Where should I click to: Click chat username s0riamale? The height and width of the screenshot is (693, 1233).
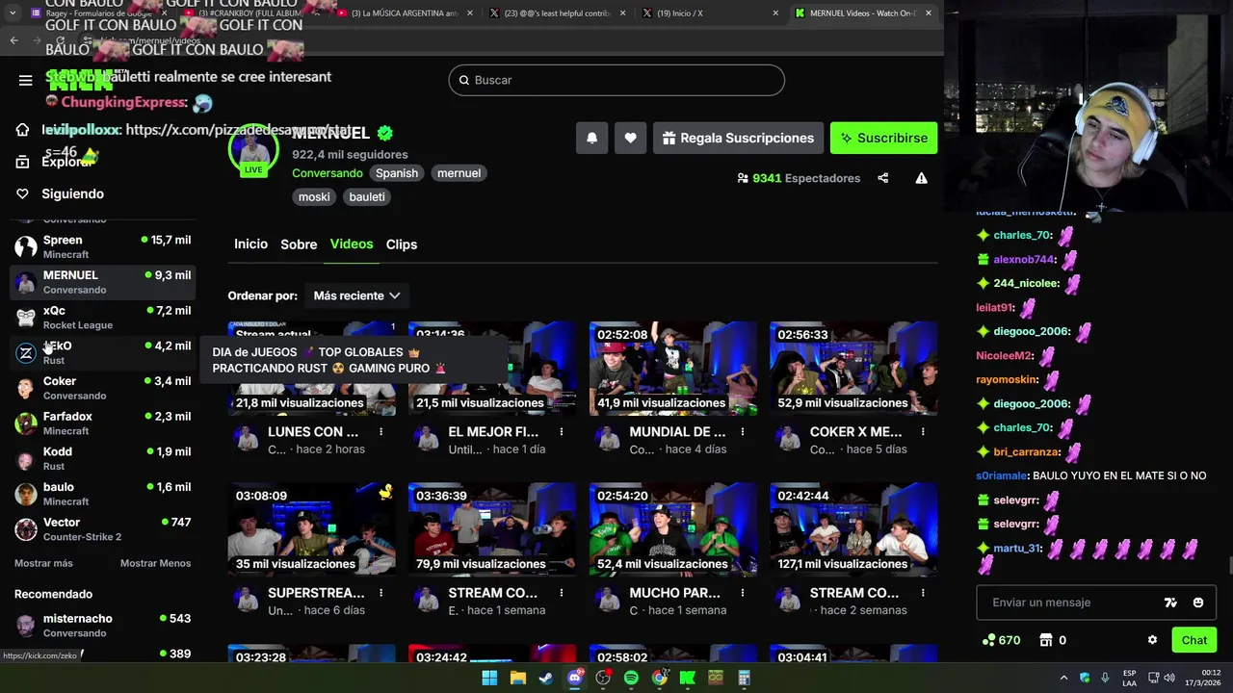[x=1001, y=475]
